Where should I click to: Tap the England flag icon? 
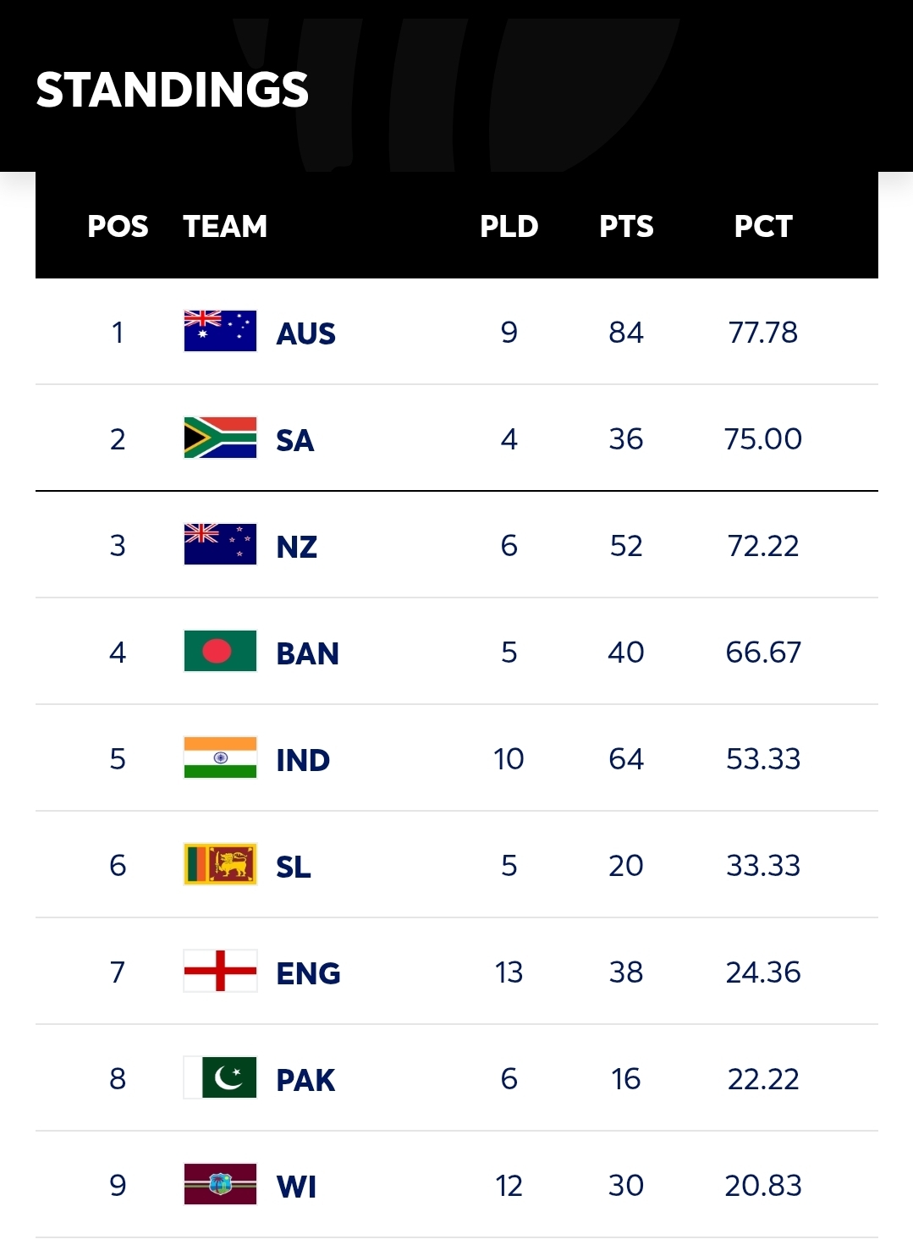coord(220,971)
